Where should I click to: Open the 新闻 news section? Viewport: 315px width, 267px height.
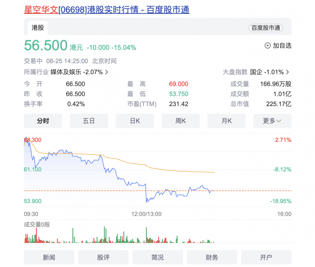point(49,258)
